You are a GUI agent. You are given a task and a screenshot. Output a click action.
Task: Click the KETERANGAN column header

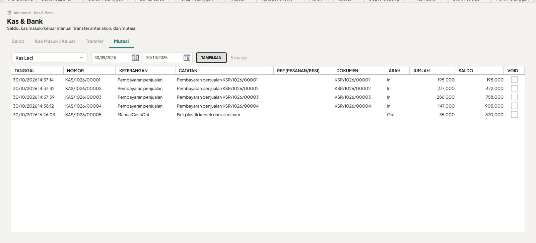145,71
